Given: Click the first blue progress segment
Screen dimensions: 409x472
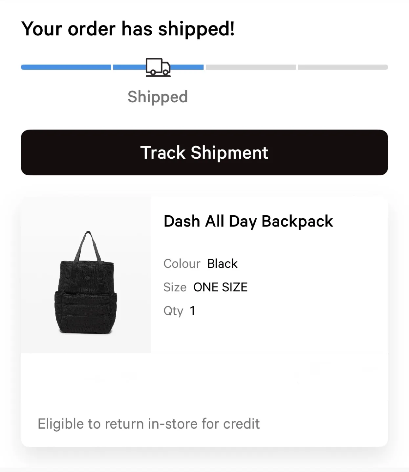Looking at the screenshot, I should [66, 67].
